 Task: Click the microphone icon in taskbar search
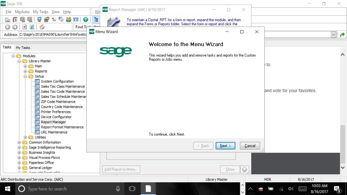[x=118, y=189]
